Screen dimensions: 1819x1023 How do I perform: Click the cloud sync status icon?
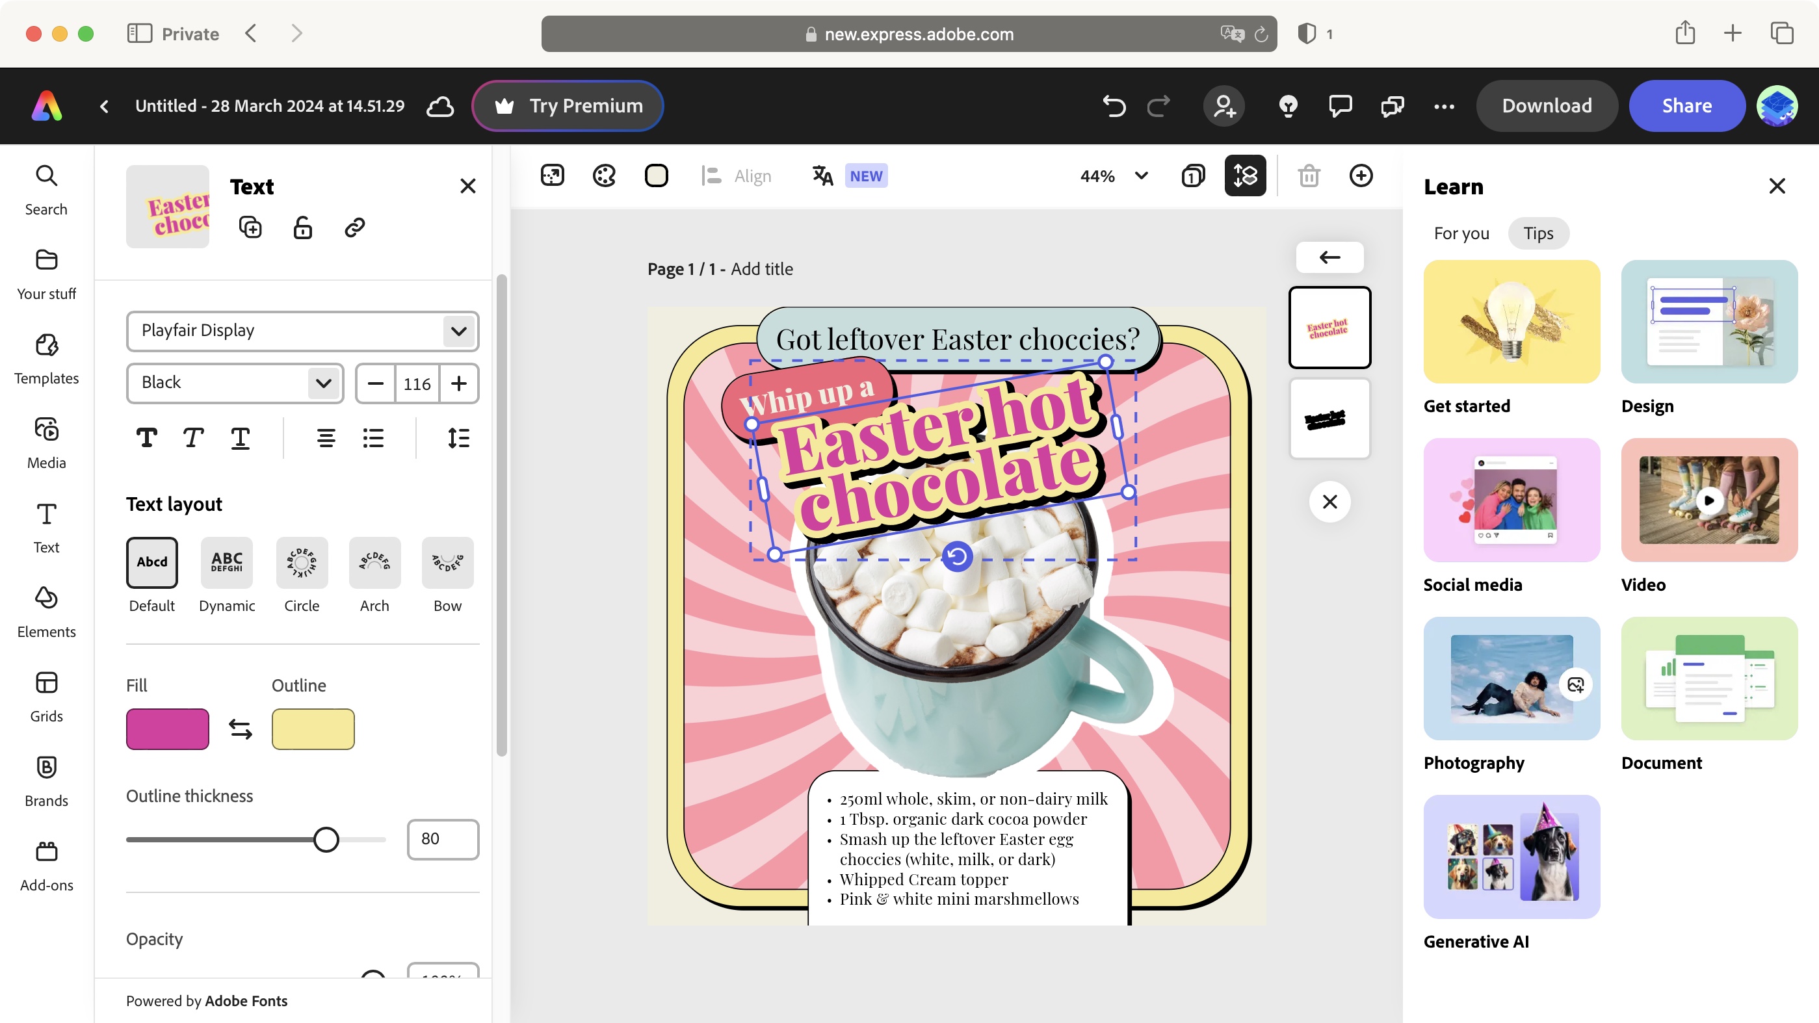coord(440,106)
